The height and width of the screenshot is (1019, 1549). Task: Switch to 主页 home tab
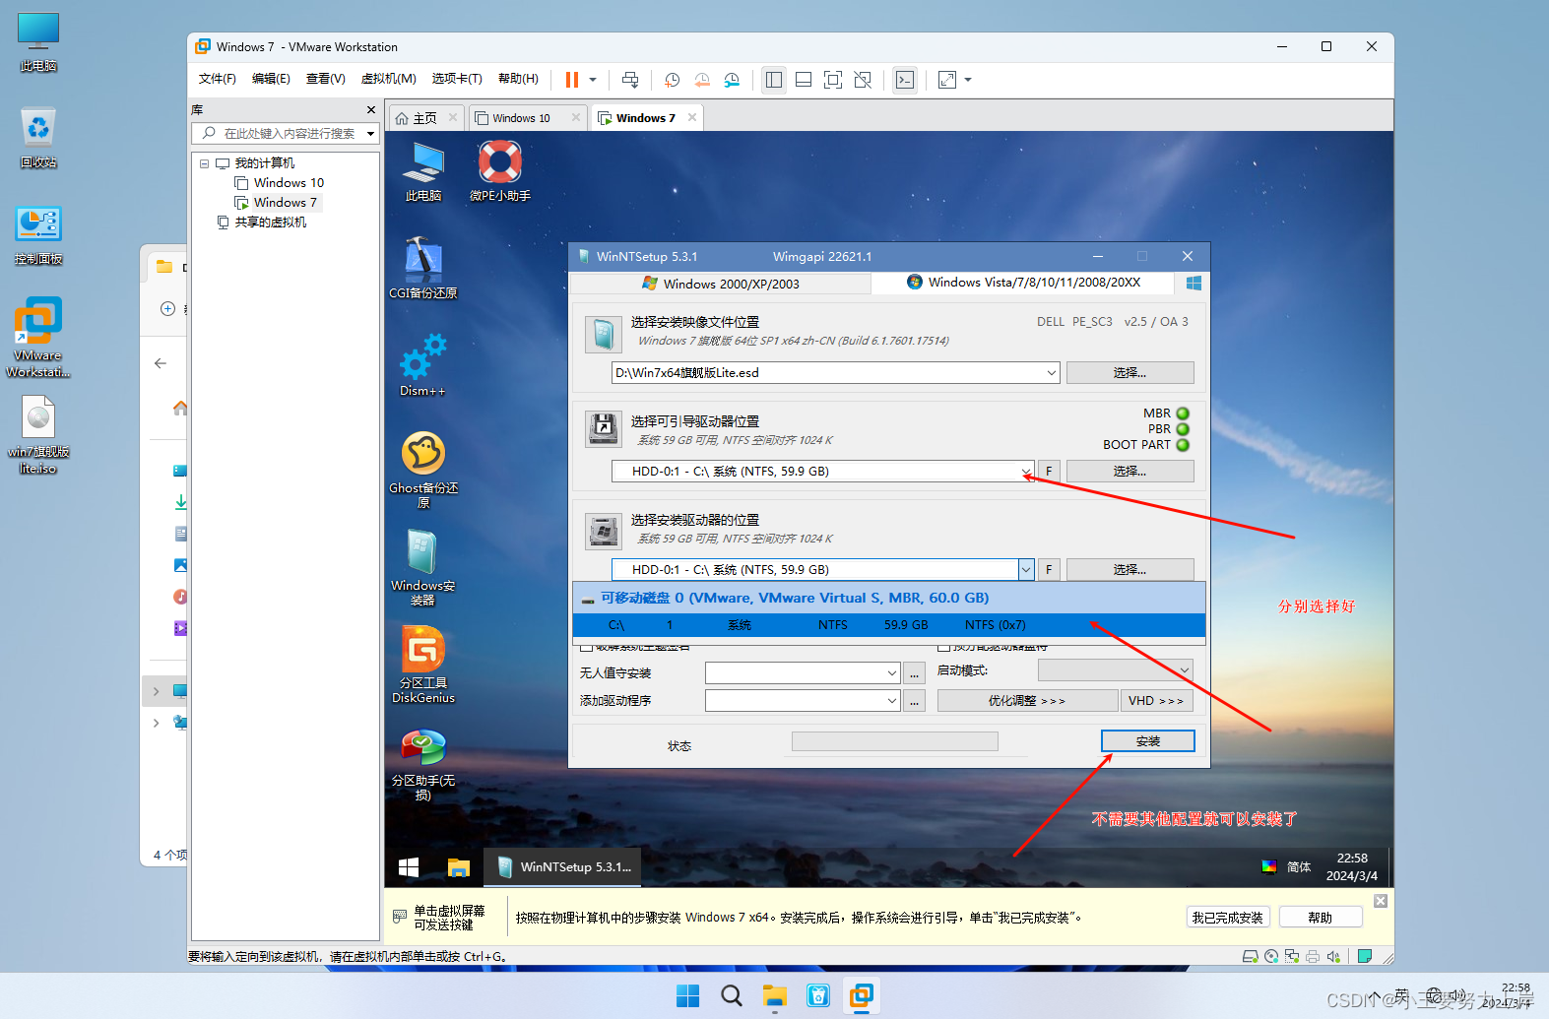[424, 118]
